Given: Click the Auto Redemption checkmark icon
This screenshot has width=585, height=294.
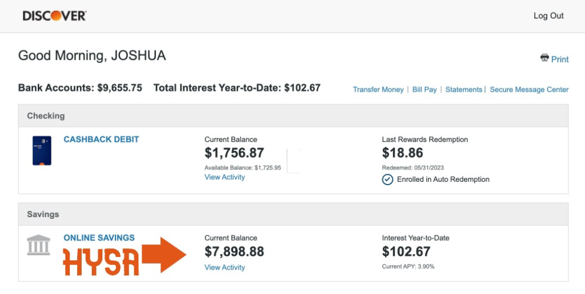Looking at the screenshot, I should coord(387,179).
